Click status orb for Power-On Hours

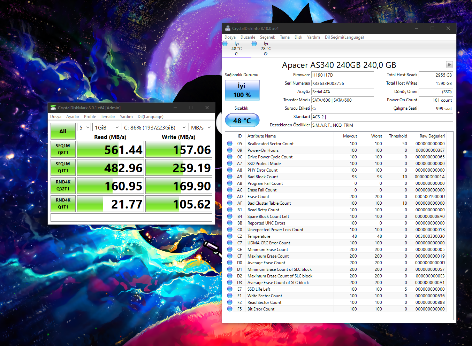[230, 150]
